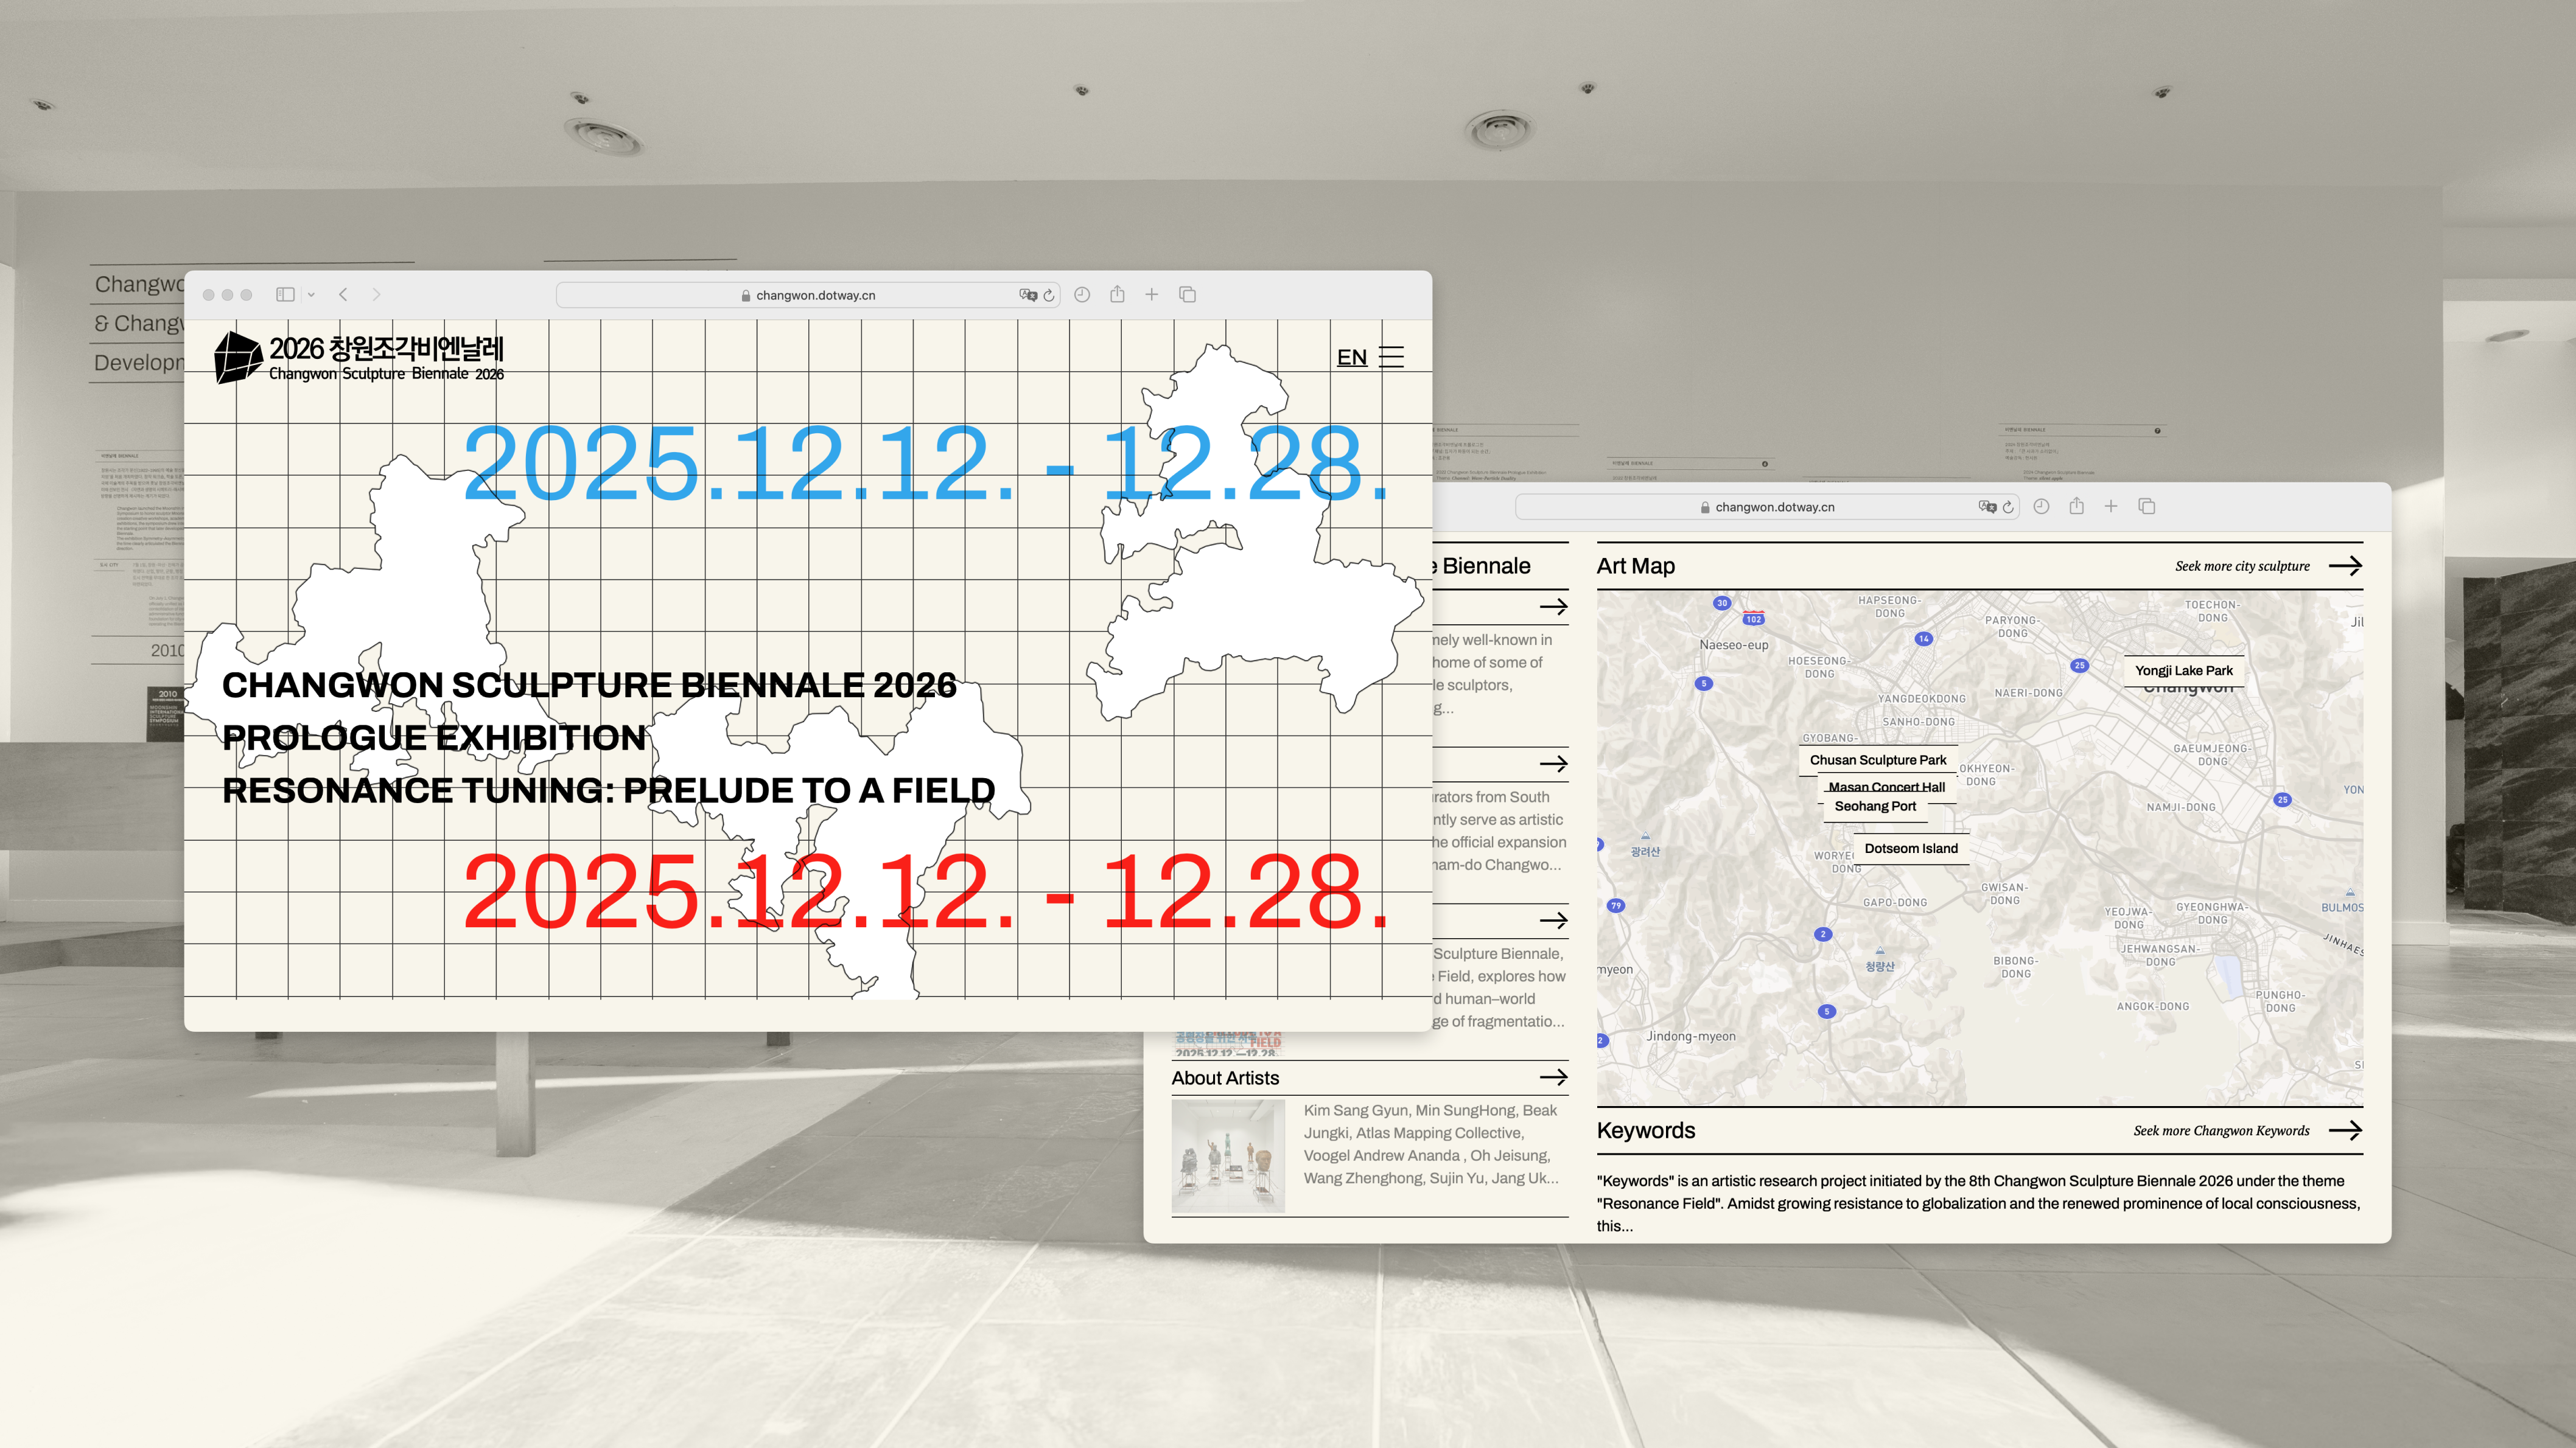
Task: Select Yongji Lake Park map label
Action: pos(2183,670)
